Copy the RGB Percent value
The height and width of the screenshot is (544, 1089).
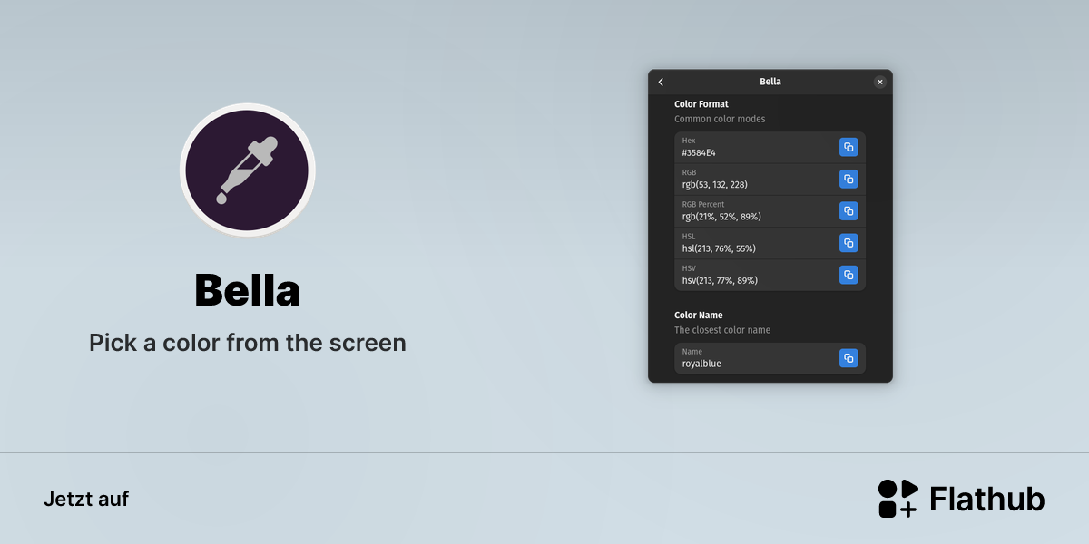click(x=849, y=210)
